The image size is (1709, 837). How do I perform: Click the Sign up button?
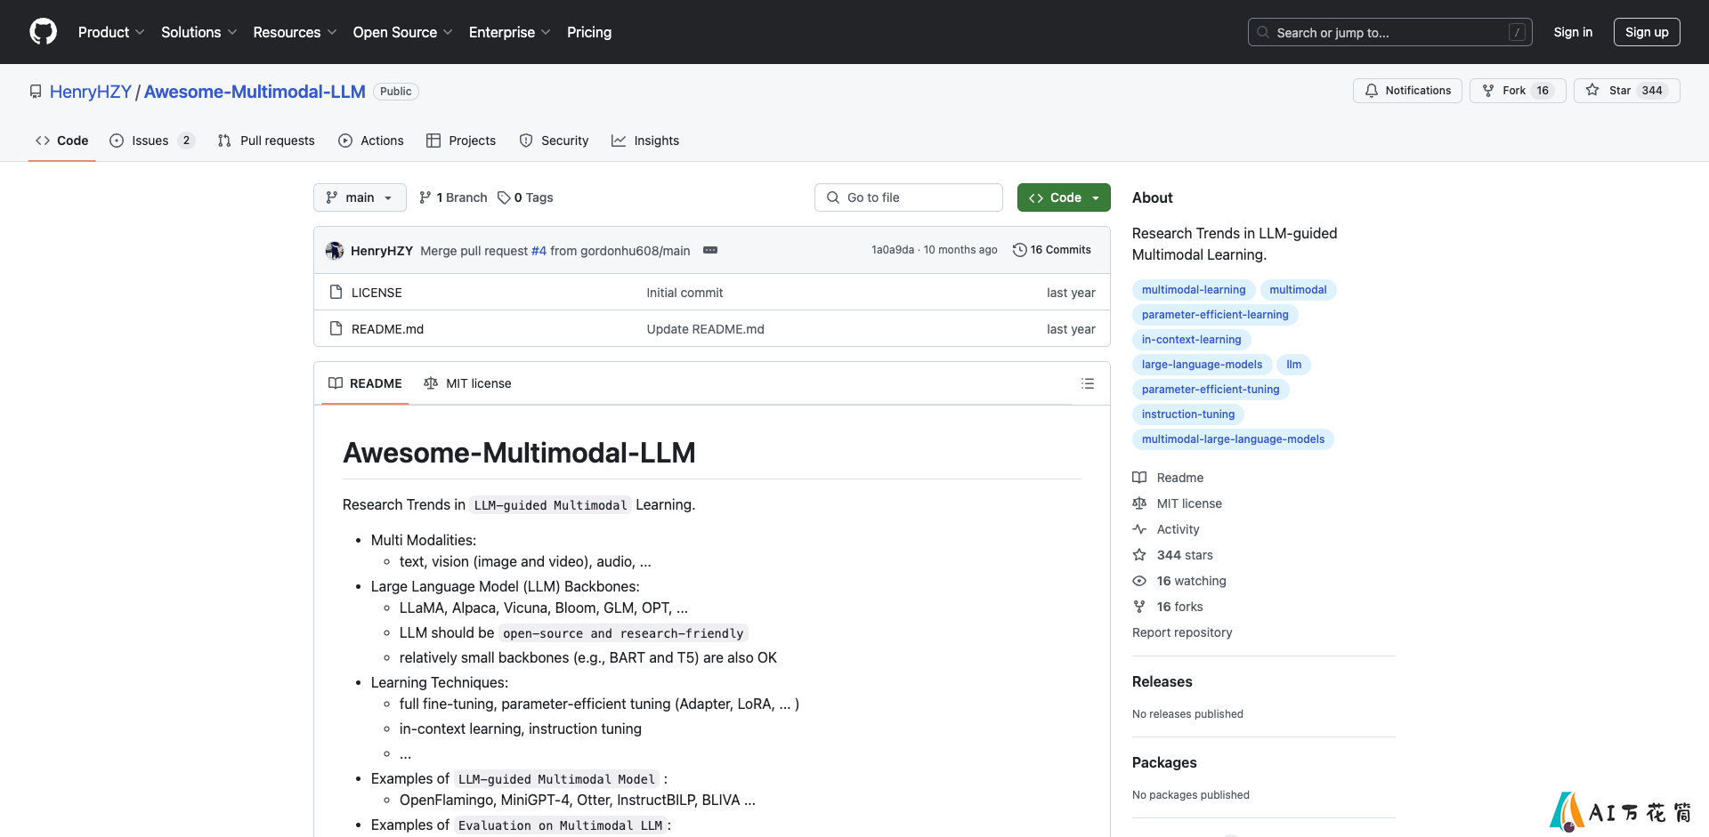pos(1647,32)
